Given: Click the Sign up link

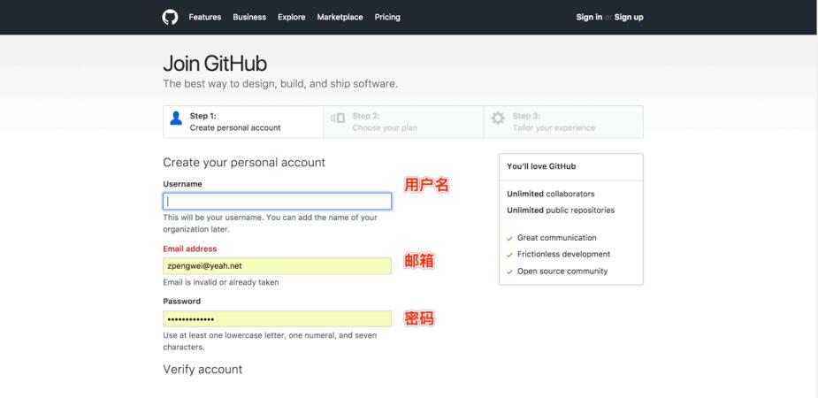Looking at the screenshot, I should [x=629, y=17].
